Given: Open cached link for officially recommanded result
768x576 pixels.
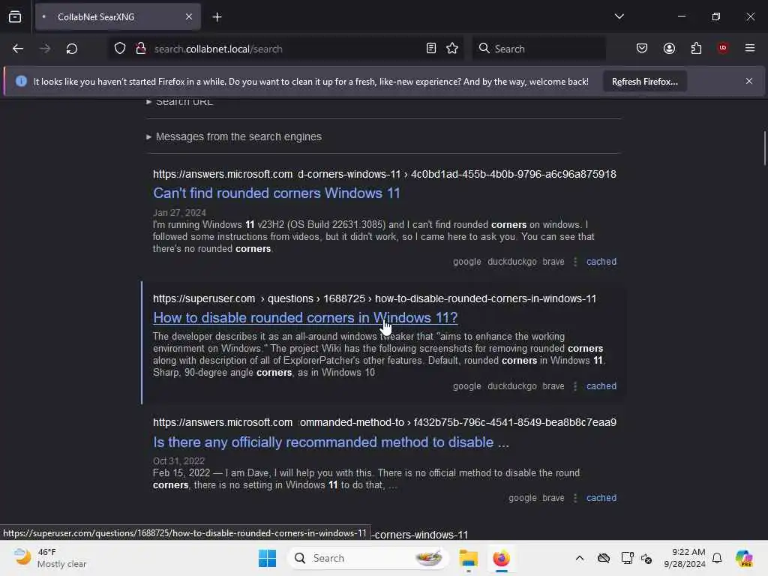Looking at the screenshot, I should point(601,498).
